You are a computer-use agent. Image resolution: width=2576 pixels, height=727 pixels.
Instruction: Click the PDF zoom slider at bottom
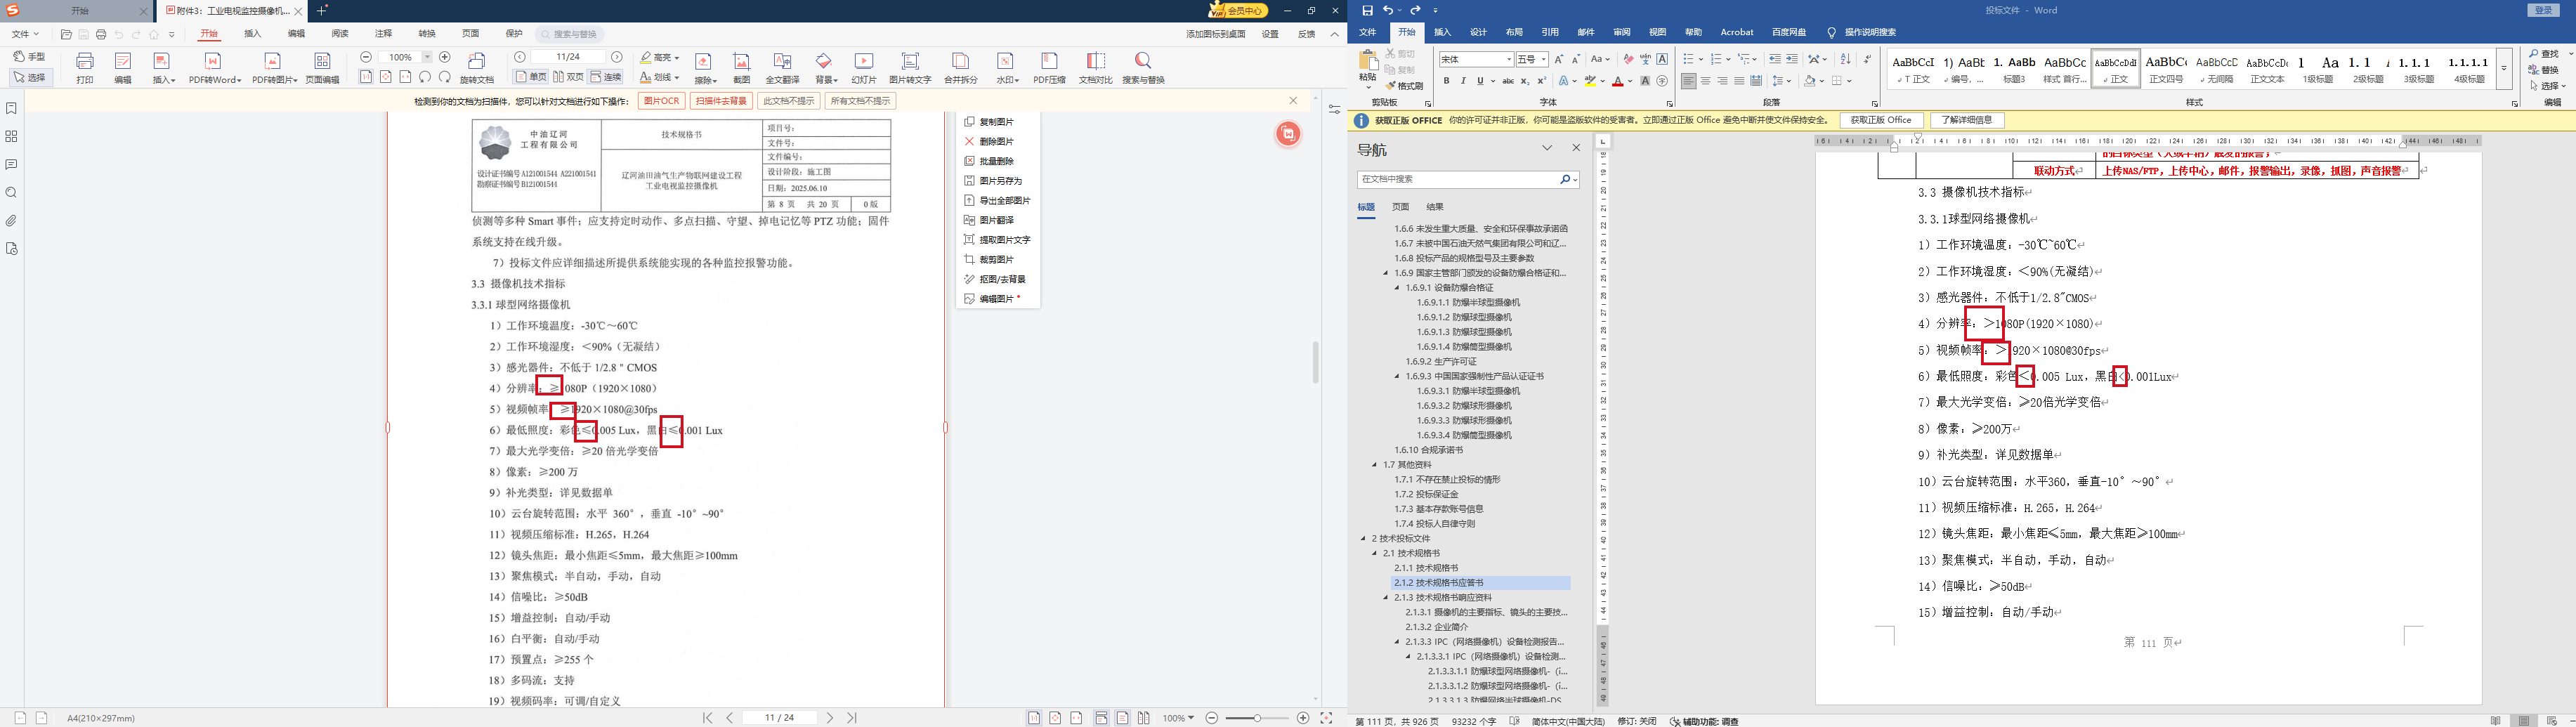point(1257,718)
